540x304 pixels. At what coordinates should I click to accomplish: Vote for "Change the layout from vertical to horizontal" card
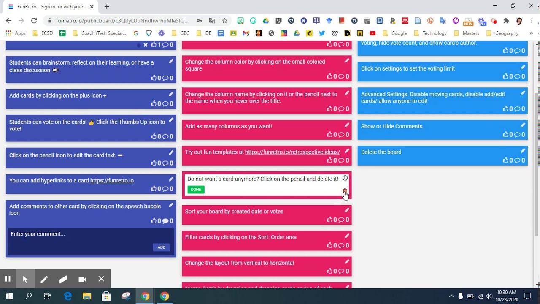(329, 271)
